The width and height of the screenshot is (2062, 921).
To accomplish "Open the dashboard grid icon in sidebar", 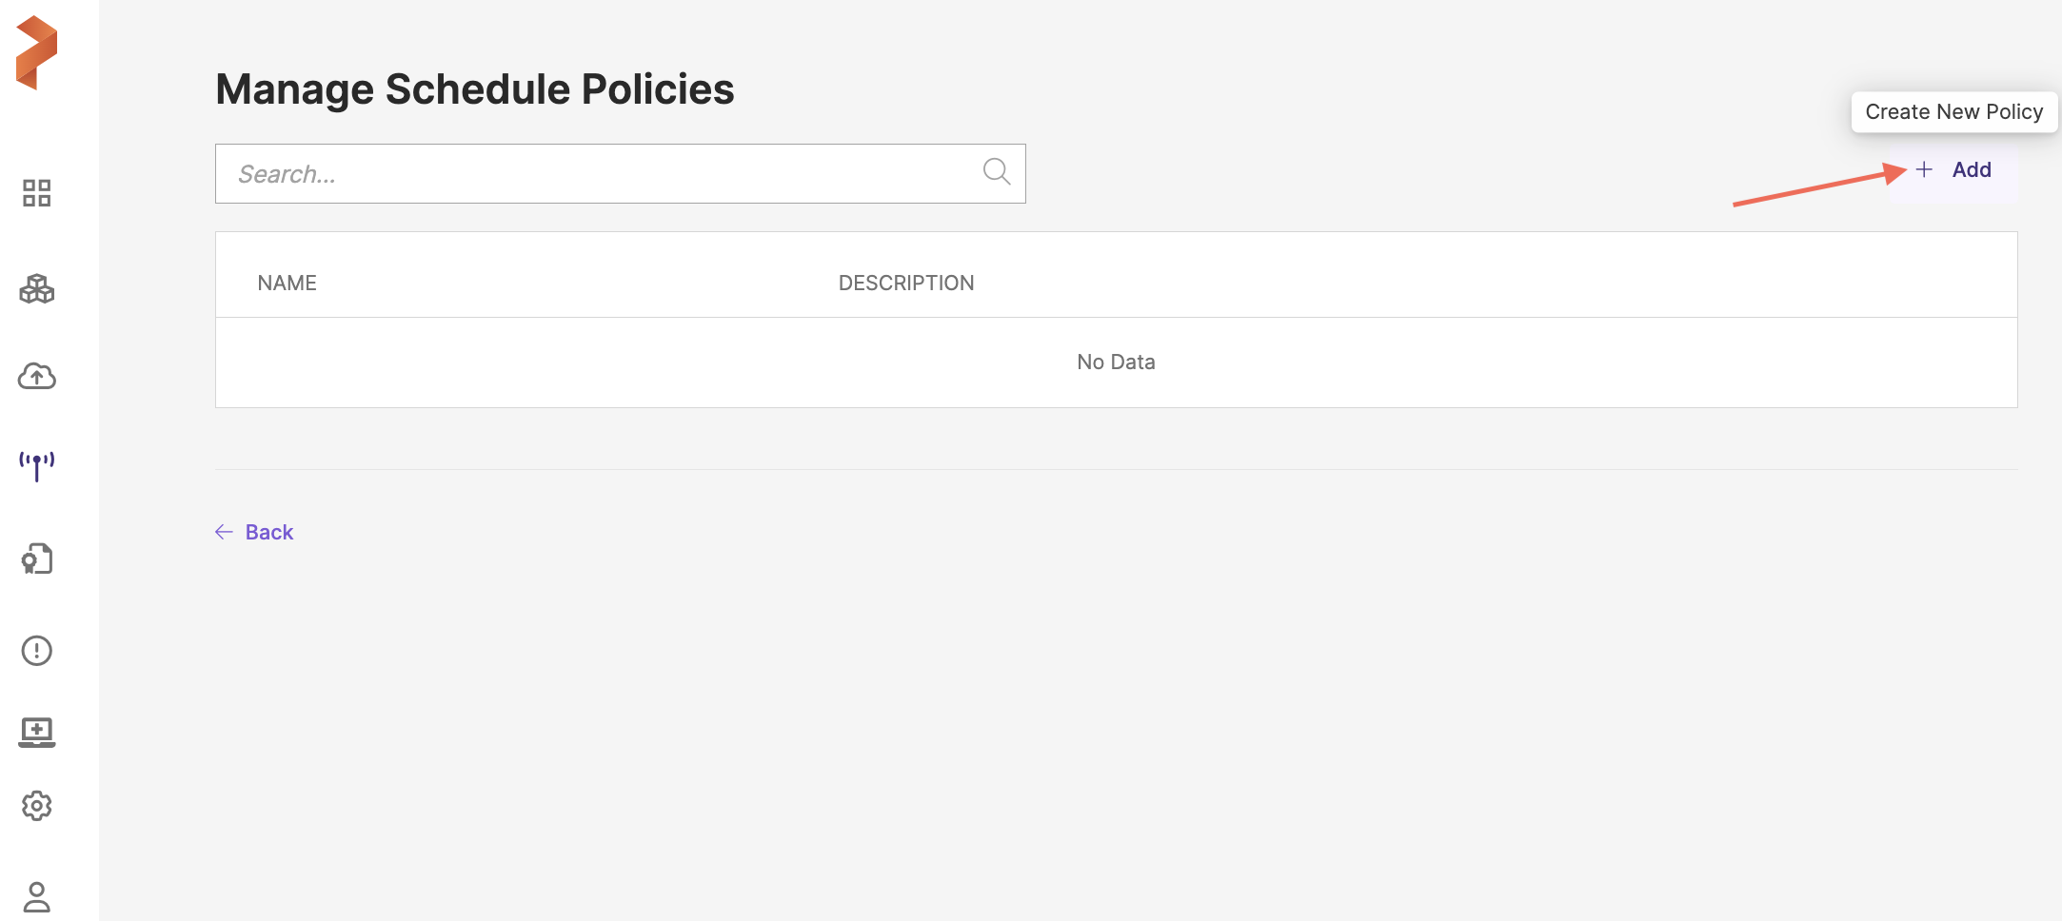I will [x=37, y=193].
